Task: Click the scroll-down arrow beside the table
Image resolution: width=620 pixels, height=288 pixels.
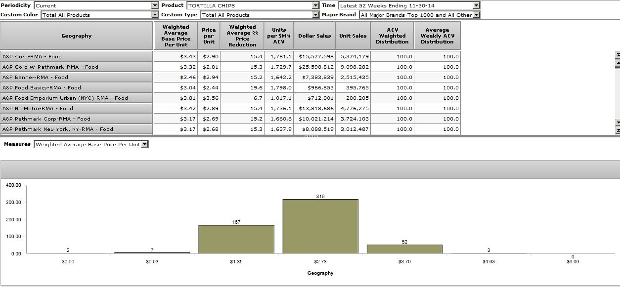Action: [x=617, y=122]
